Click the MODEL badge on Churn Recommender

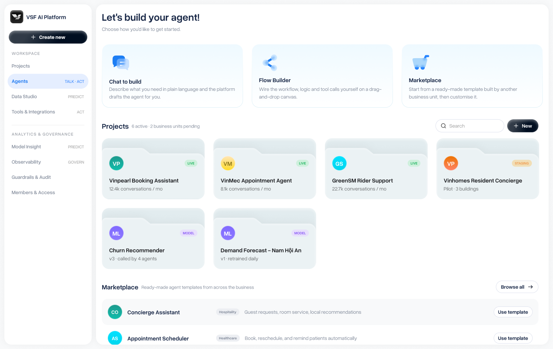tap(188, 233)
